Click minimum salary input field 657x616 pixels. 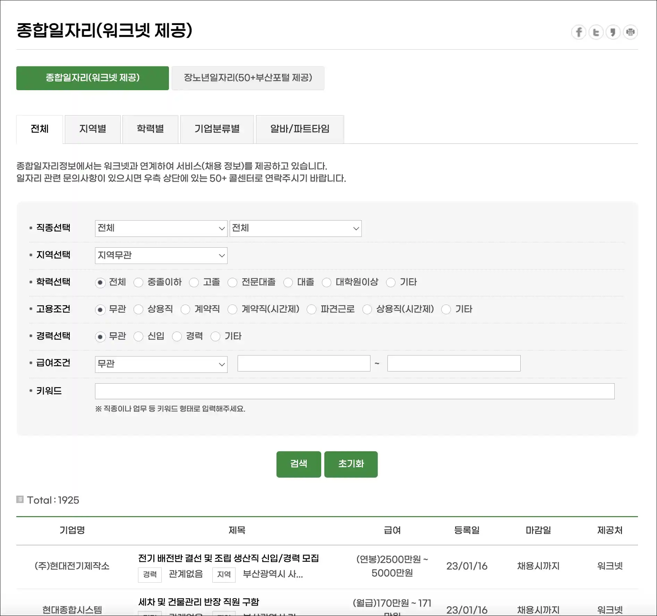(x=304, y=363)
